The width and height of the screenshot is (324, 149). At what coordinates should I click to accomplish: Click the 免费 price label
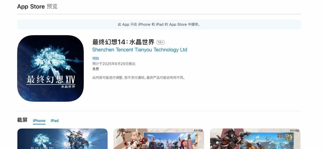pyautogui.click(x=96, y=69)
